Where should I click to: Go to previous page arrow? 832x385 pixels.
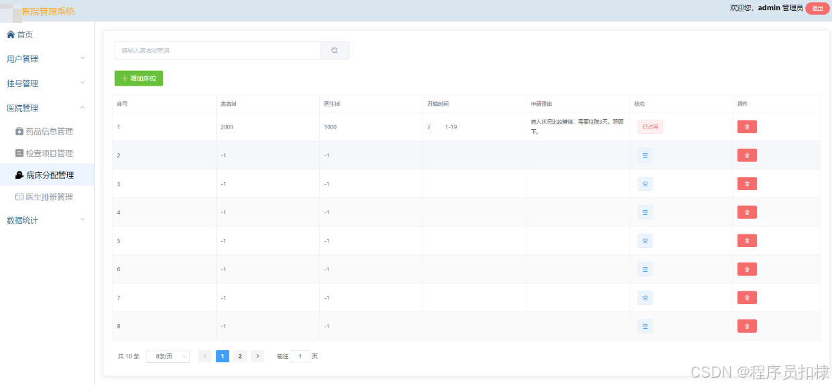(x=205, y=356)
